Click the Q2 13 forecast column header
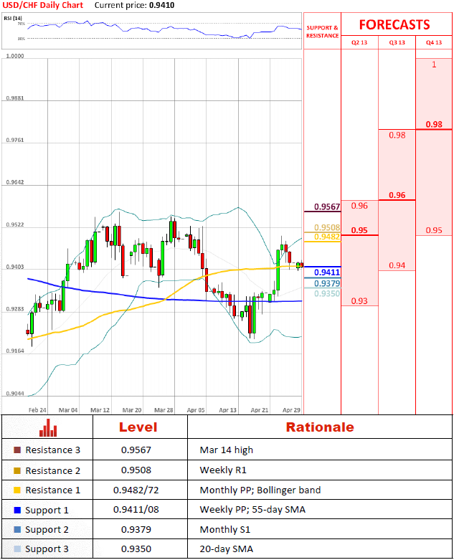 coord(359,42)
